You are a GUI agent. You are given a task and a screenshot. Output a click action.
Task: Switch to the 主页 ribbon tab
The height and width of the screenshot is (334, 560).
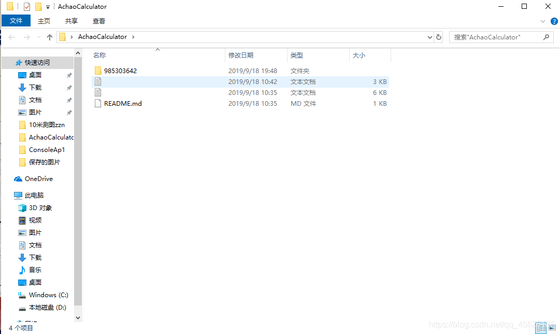click(x=44, y=21)
